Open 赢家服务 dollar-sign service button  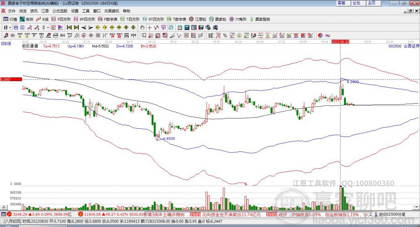click(259, 19)
